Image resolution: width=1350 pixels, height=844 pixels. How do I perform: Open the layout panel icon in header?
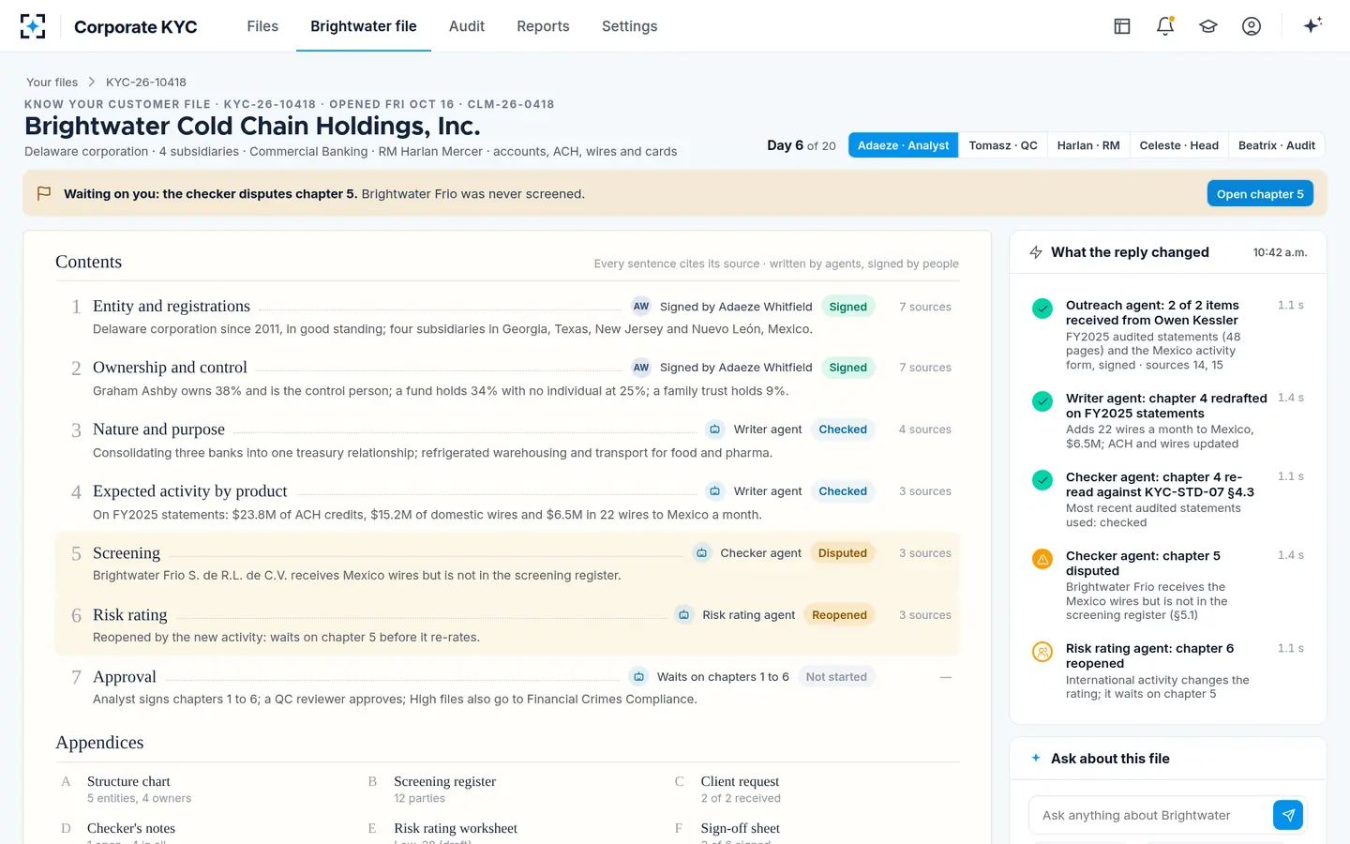1122,26
